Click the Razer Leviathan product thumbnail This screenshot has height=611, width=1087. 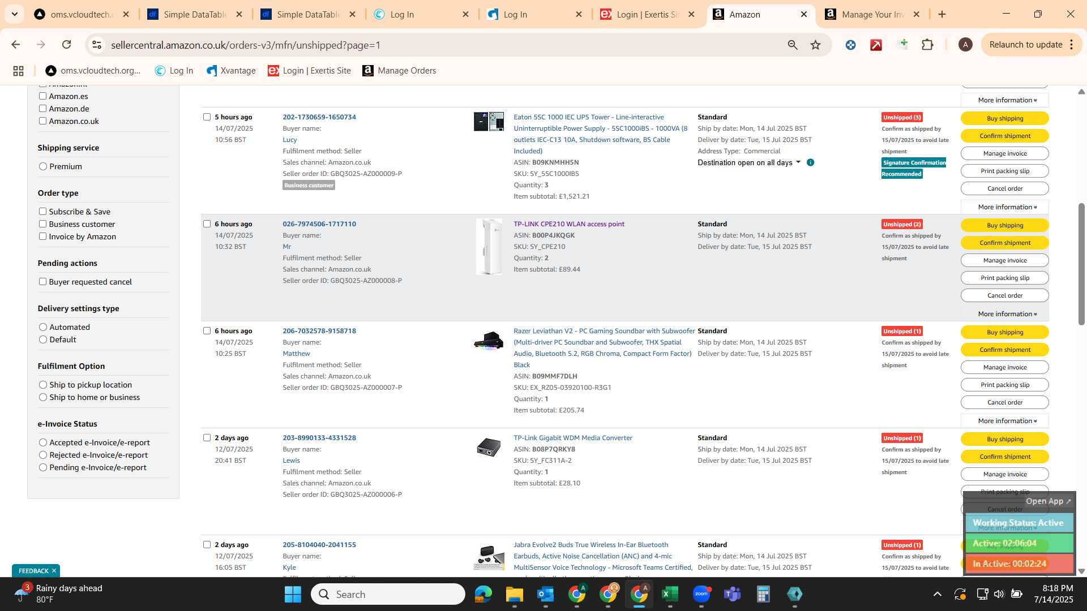click(489, 340)
